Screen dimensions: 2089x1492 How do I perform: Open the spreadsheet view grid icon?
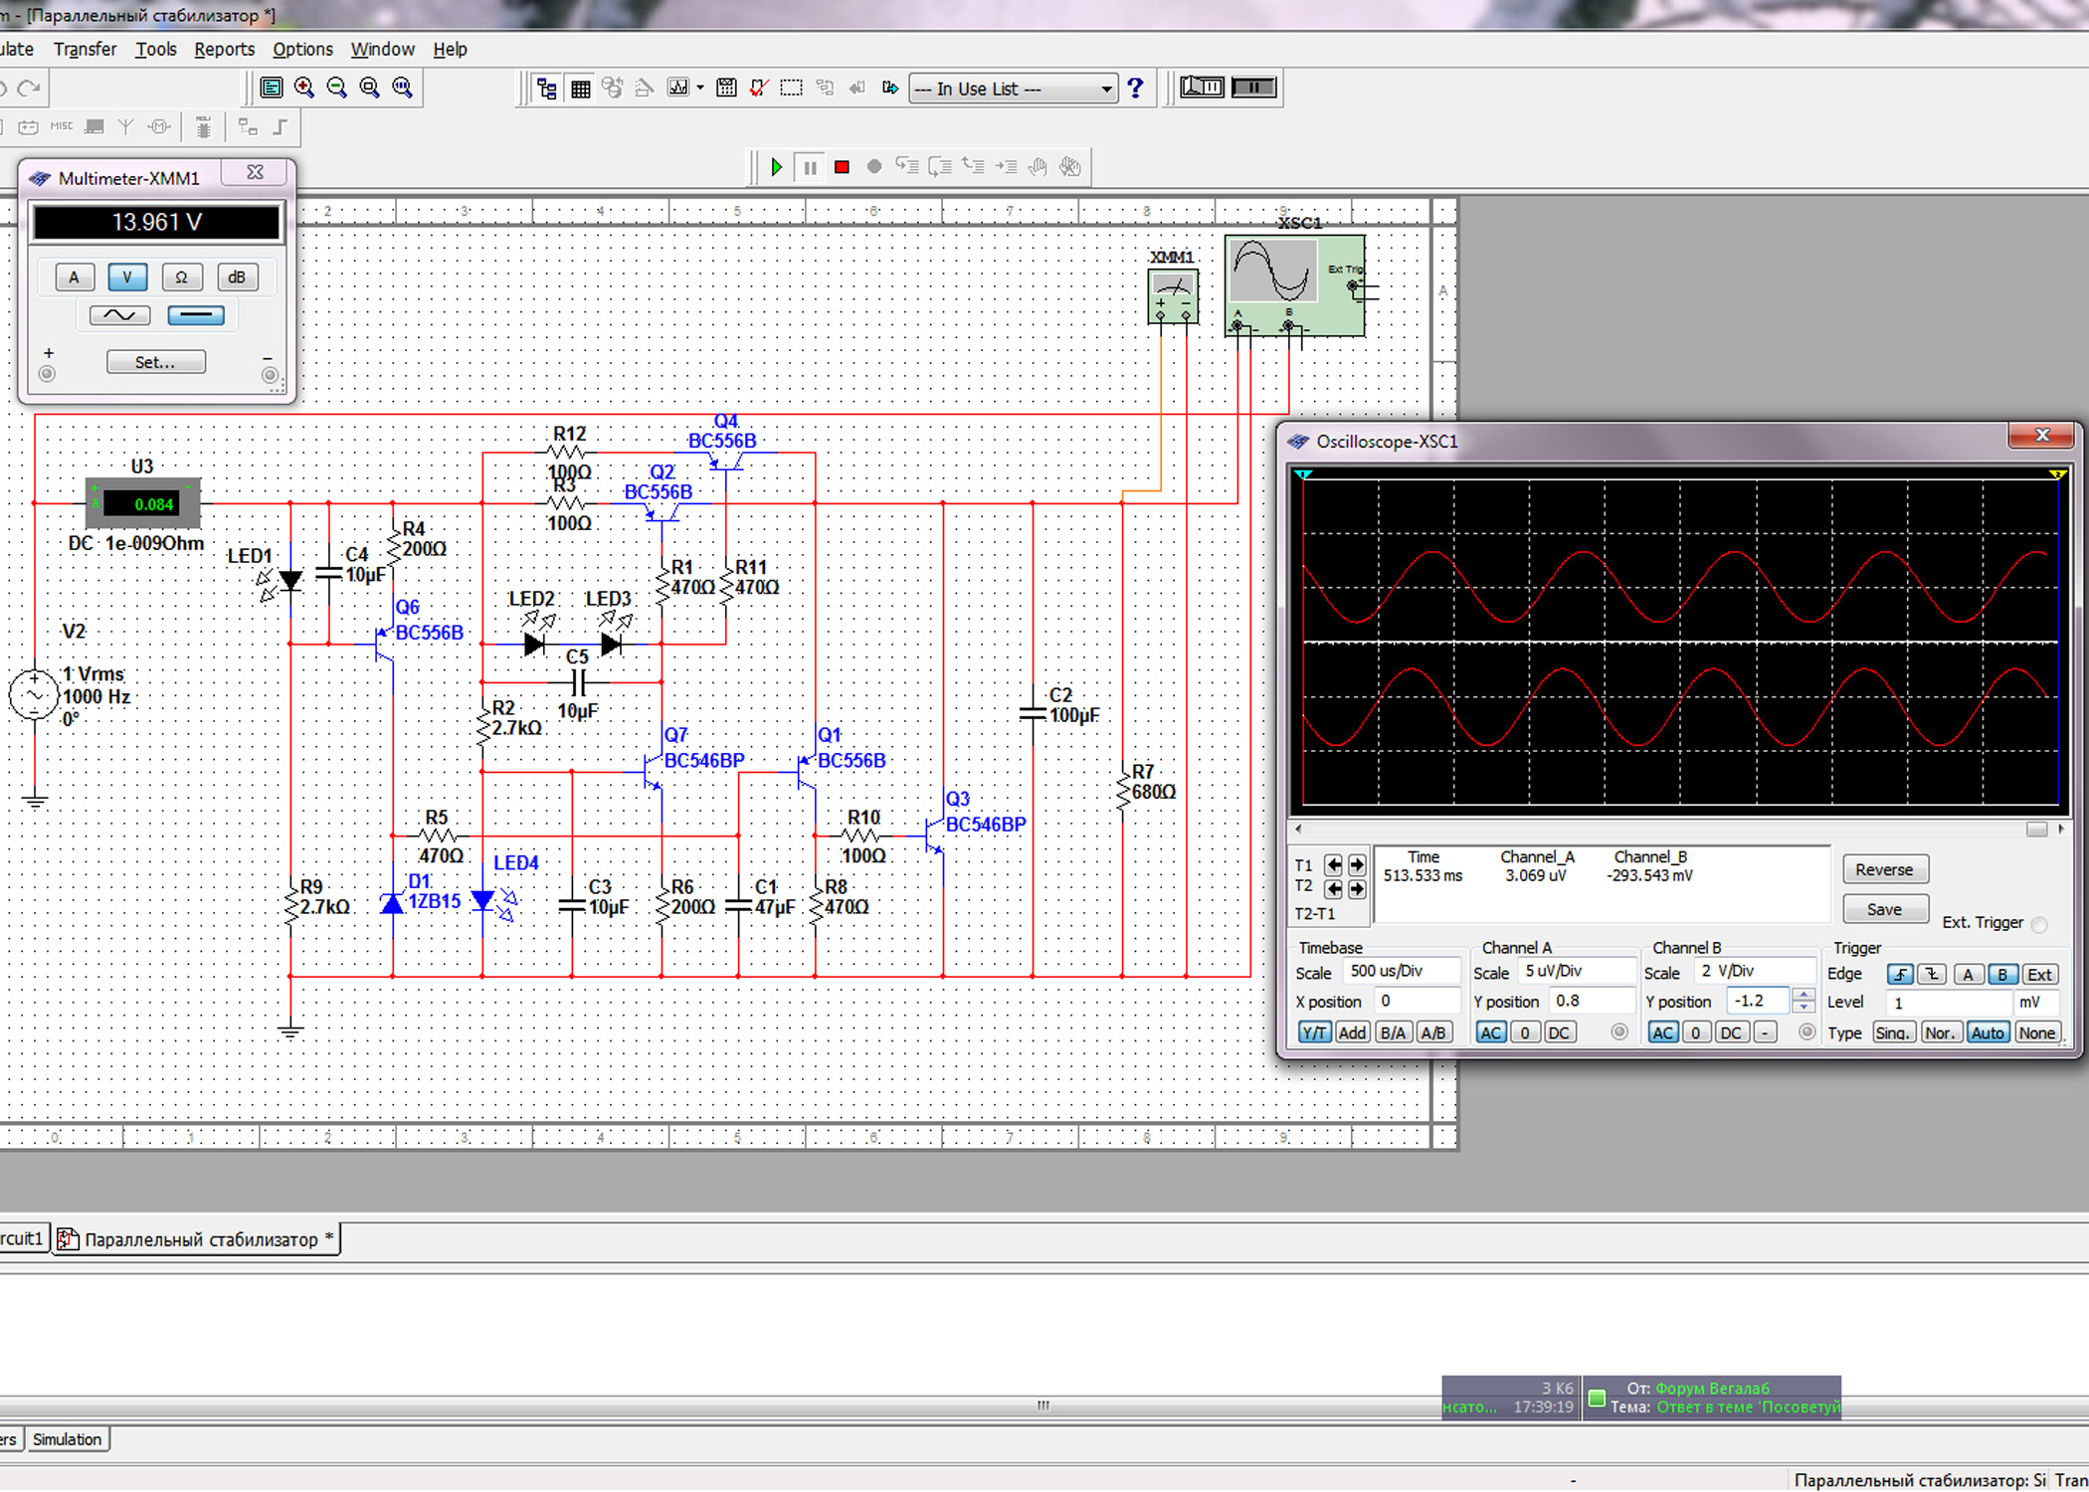coord(580,89)
